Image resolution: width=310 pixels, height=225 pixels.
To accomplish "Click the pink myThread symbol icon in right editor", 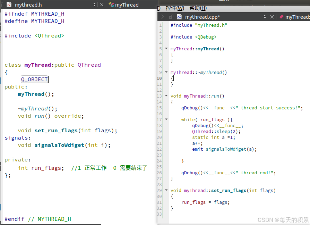I will click(x=281, y=17).
